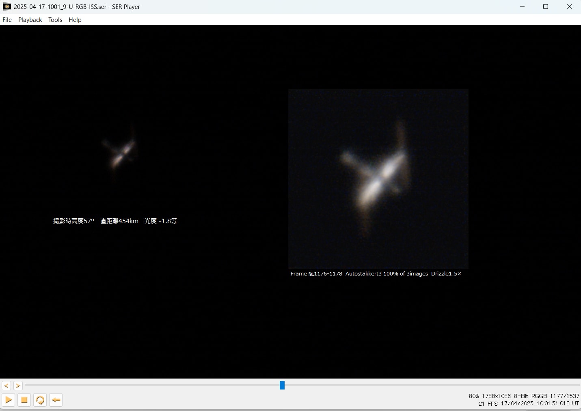Open the Tools menu
The height and width of the screenshot is (411, 581).
click(x=55, y=19)
